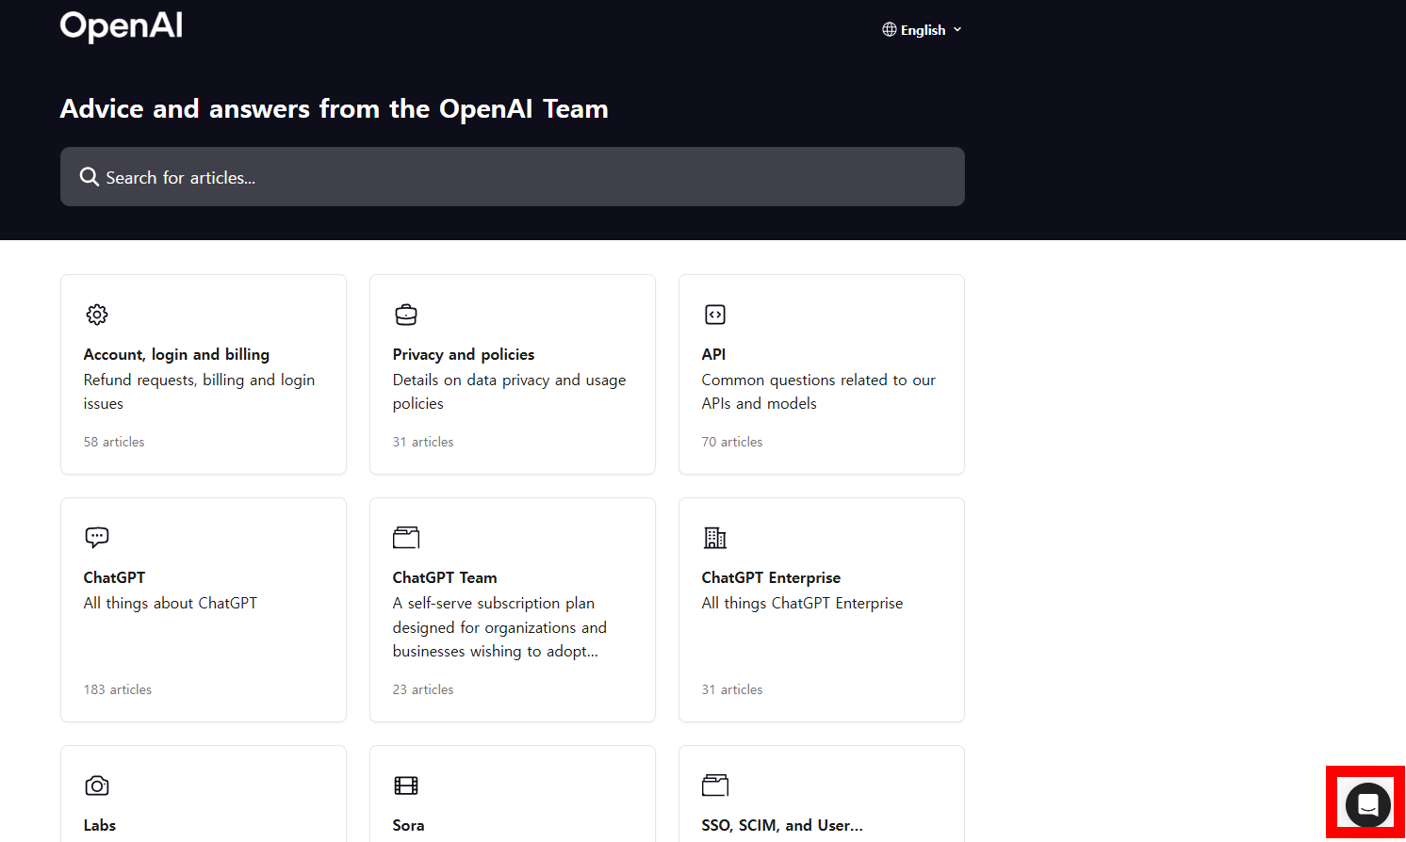Click the '31 articles' text under Privacy

click(423, 442)
